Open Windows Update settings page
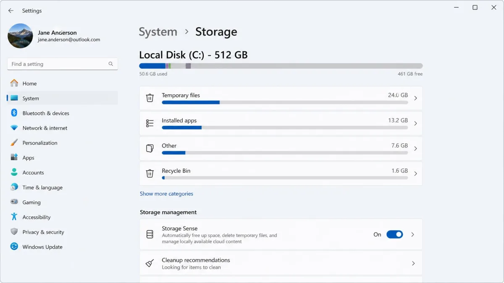 point(62,247)
